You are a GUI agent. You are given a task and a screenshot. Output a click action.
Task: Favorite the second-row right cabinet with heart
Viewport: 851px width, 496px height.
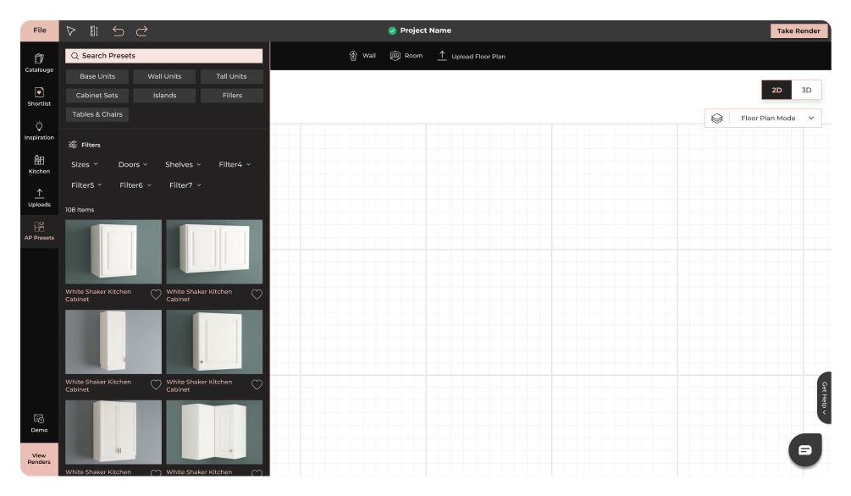pyautogui.click(x=257, y=385)
